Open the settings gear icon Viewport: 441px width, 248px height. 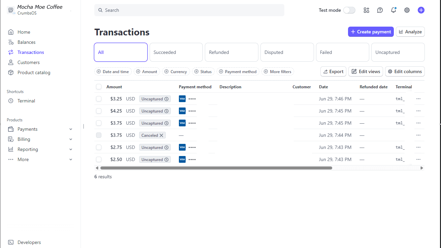[x=407, y=10]
